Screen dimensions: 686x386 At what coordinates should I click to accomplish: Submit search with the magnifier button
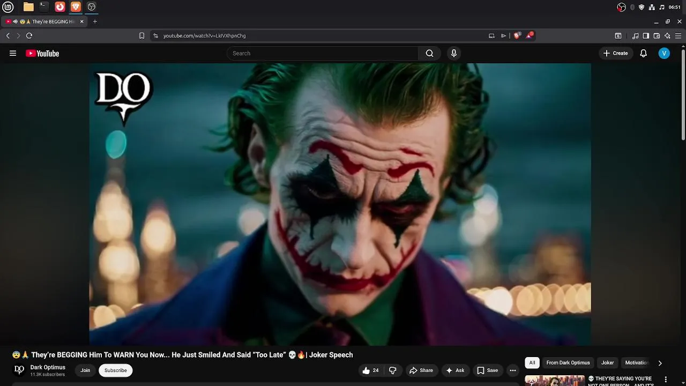click(x=429, y=53)
